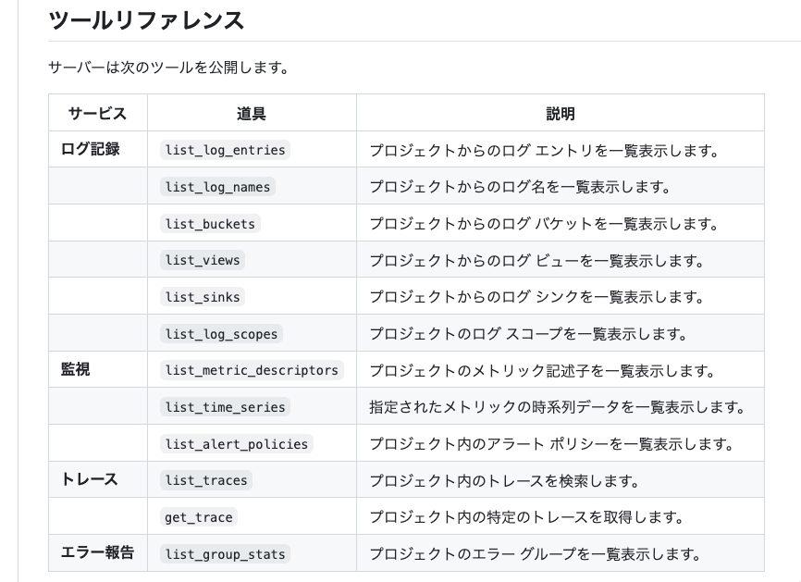
Task: Click the ツールリファレンス heading
Action: 146,20
